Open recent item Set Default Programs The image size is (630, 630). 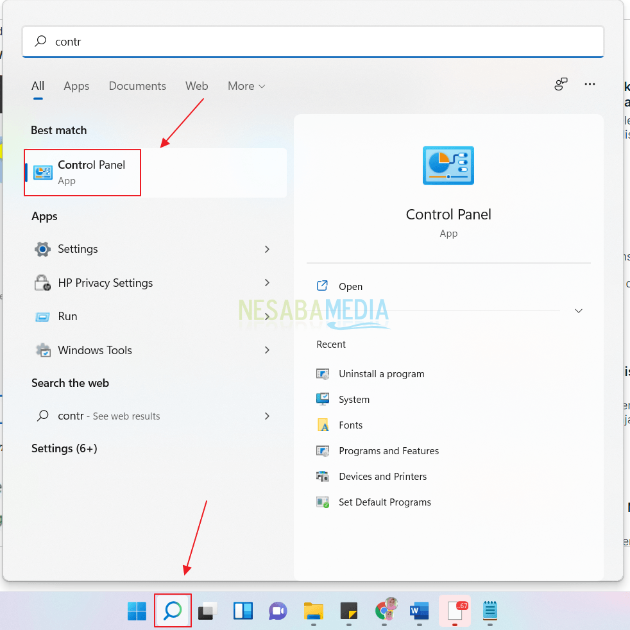pos(384,502)
